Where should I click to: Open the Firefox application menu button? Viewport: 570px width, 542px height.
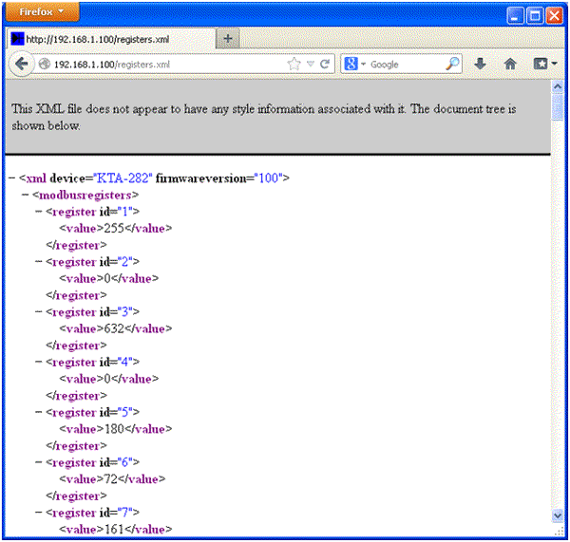point(42,11)
